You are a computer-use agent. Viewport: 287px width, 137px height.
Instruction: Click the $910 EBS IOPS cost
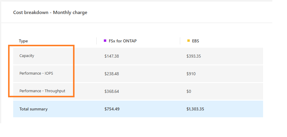coord(191,73)
